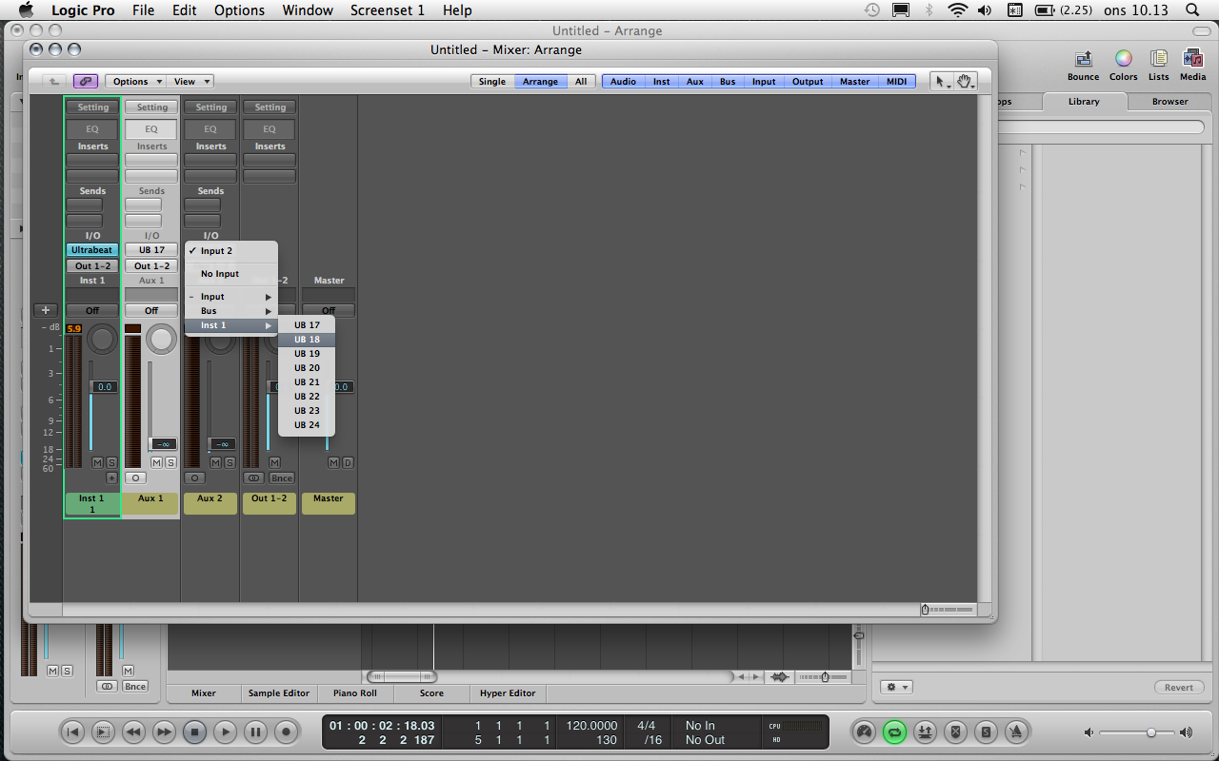Click the master volume slider knob

tap(1151, 732)
